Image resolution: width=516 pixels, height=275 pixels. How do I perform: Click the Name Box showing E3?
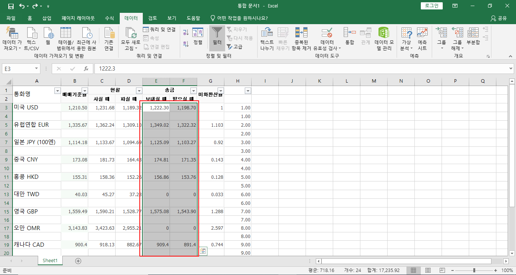coord(18,69)
